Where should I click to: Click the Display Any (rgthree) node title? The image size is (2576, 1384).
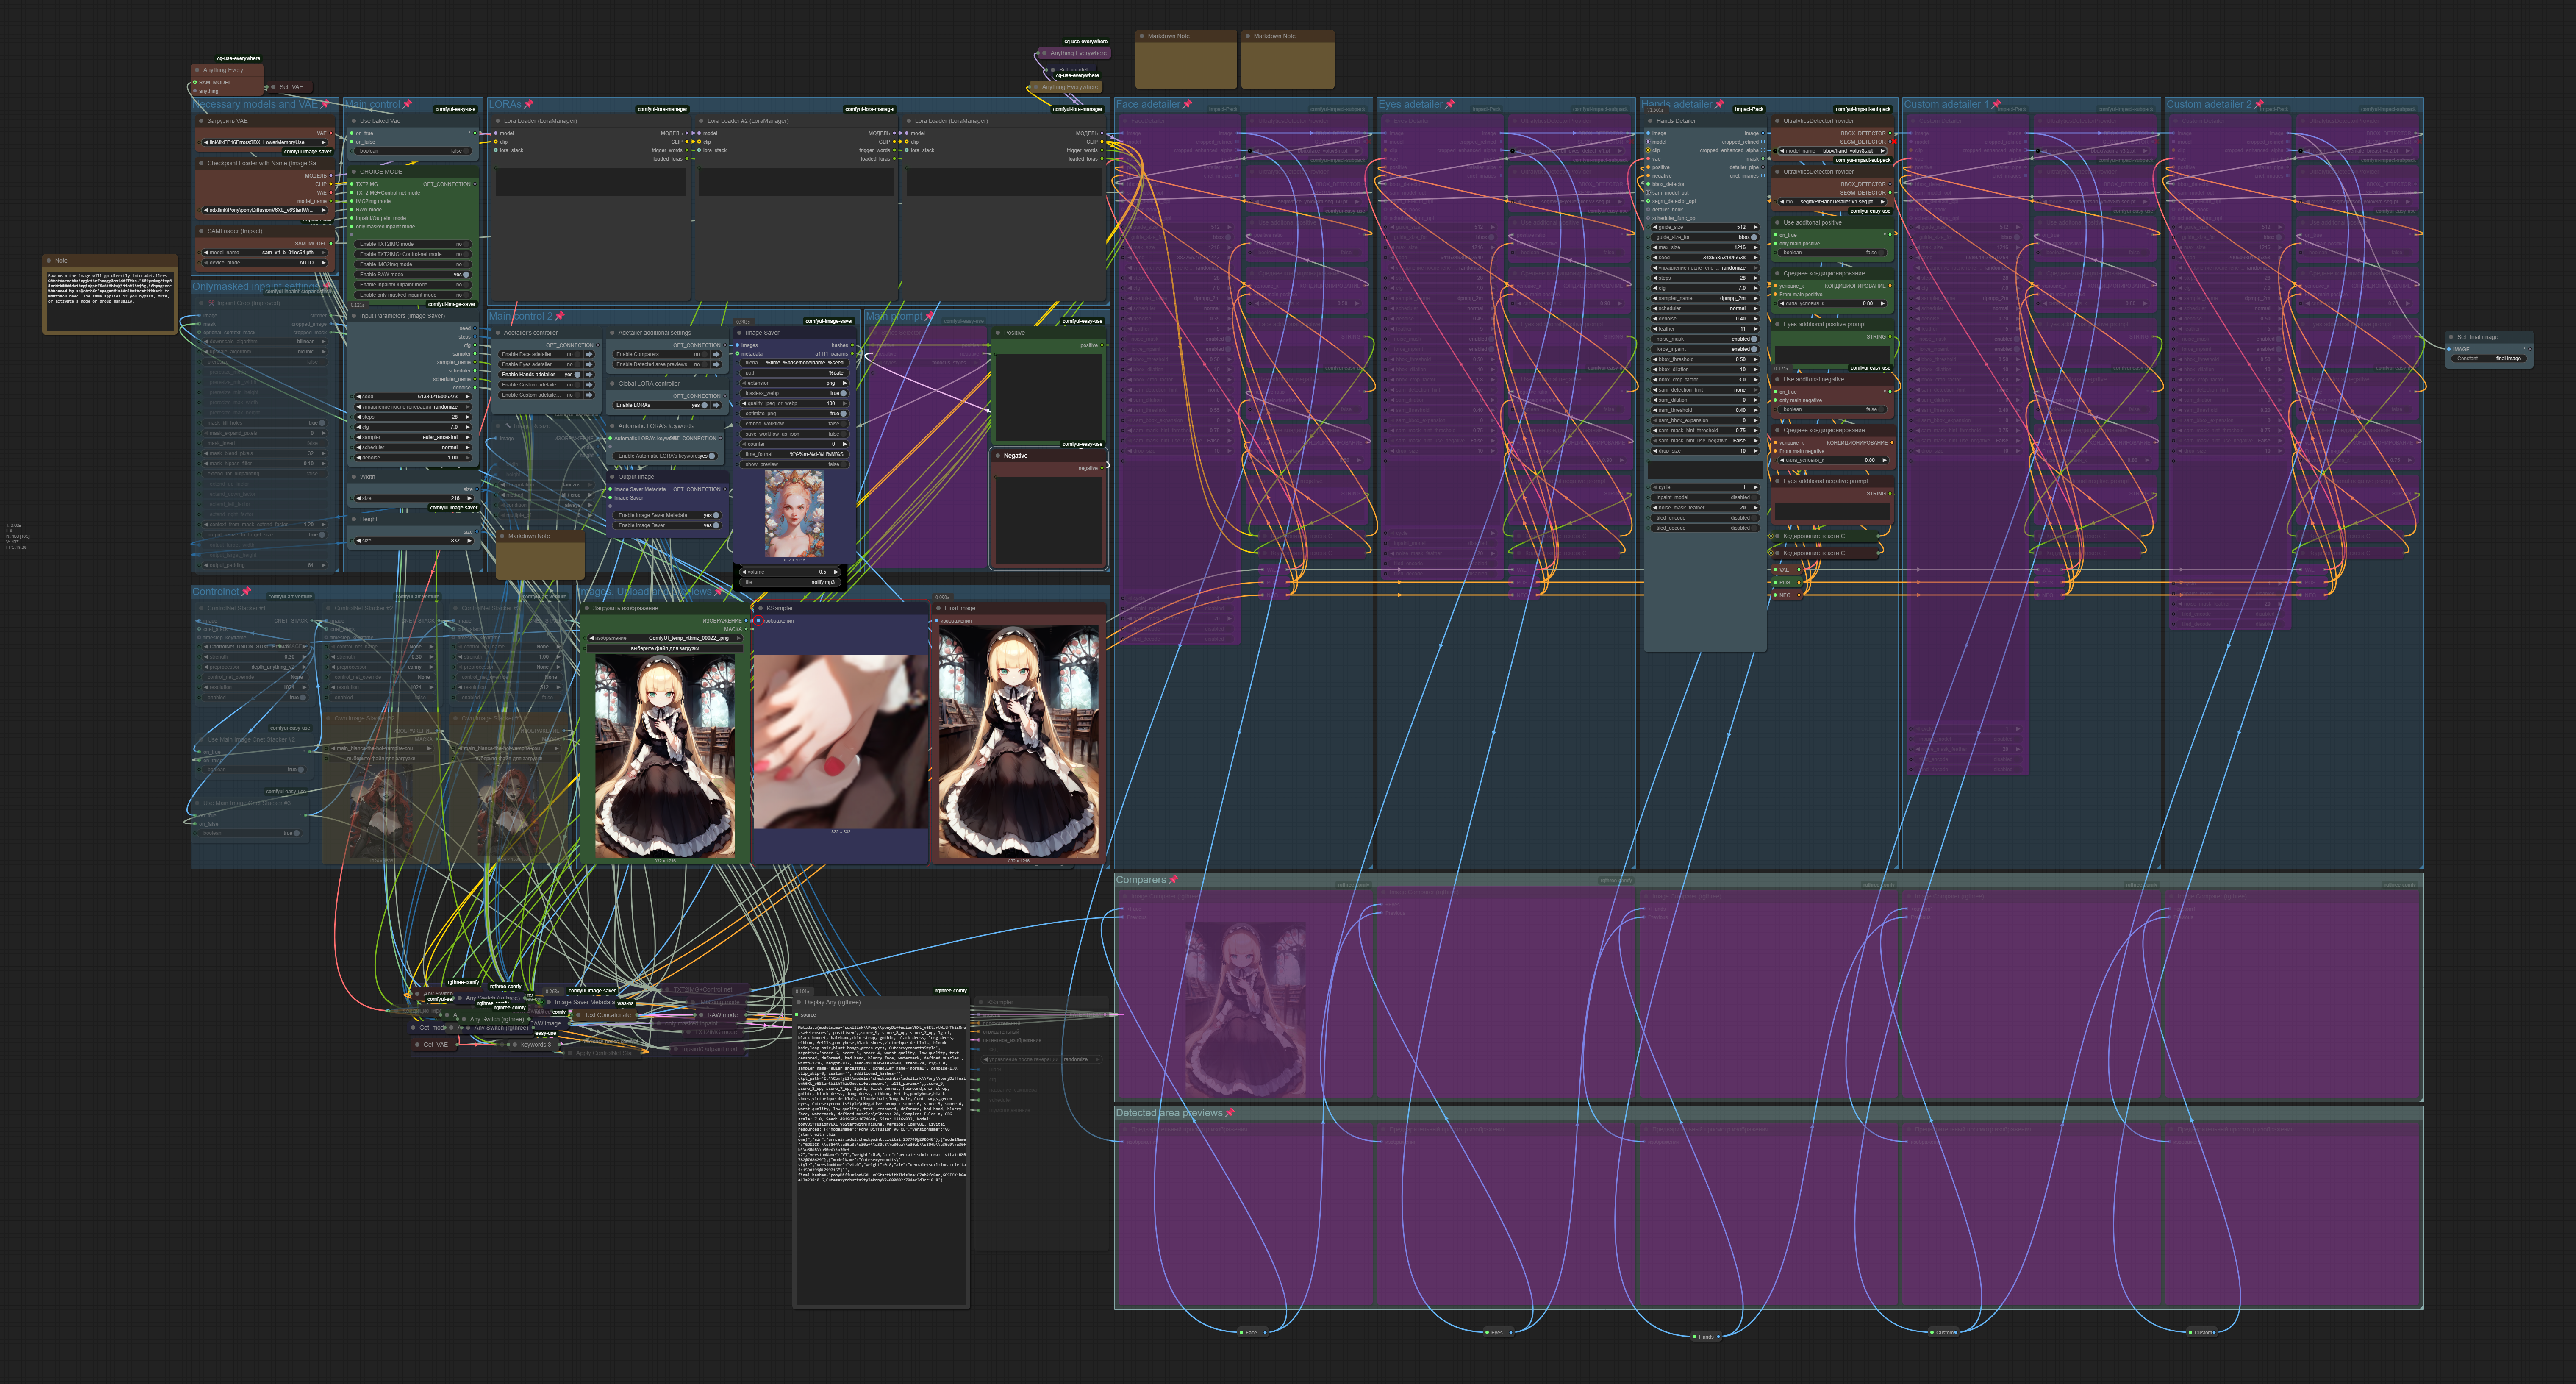point(832,1002)
